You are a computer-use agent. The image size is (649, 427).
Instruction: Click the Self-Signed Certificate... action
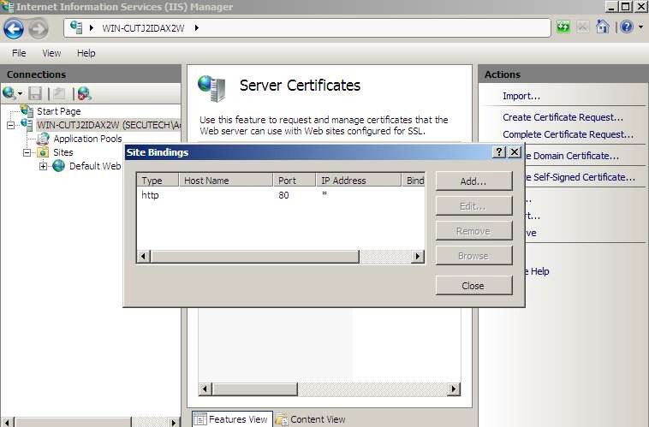click(x=581, y=177)
